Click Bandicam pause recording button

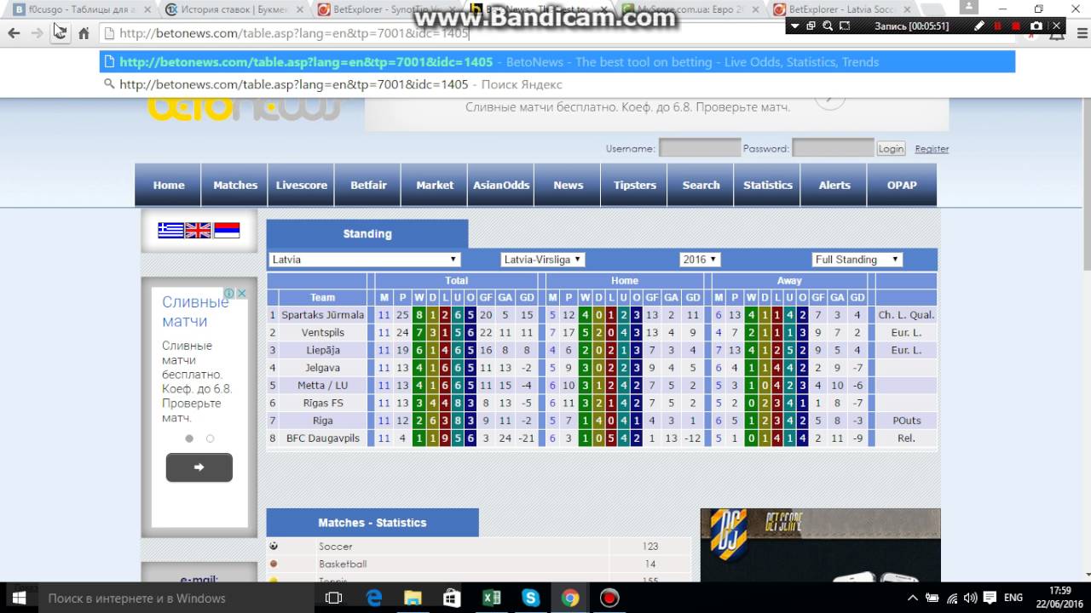(x=998, y=26)
